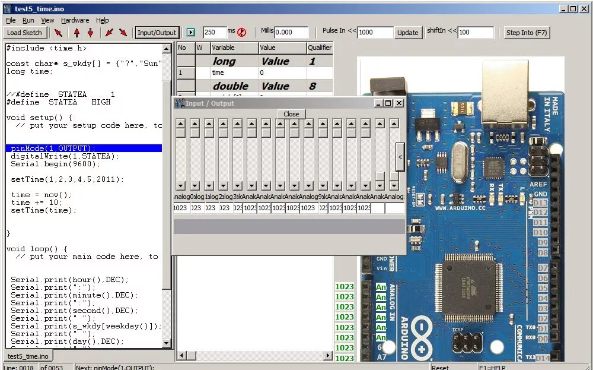
Task: Maximize the Input / Output window
Action: pos(388,103)
